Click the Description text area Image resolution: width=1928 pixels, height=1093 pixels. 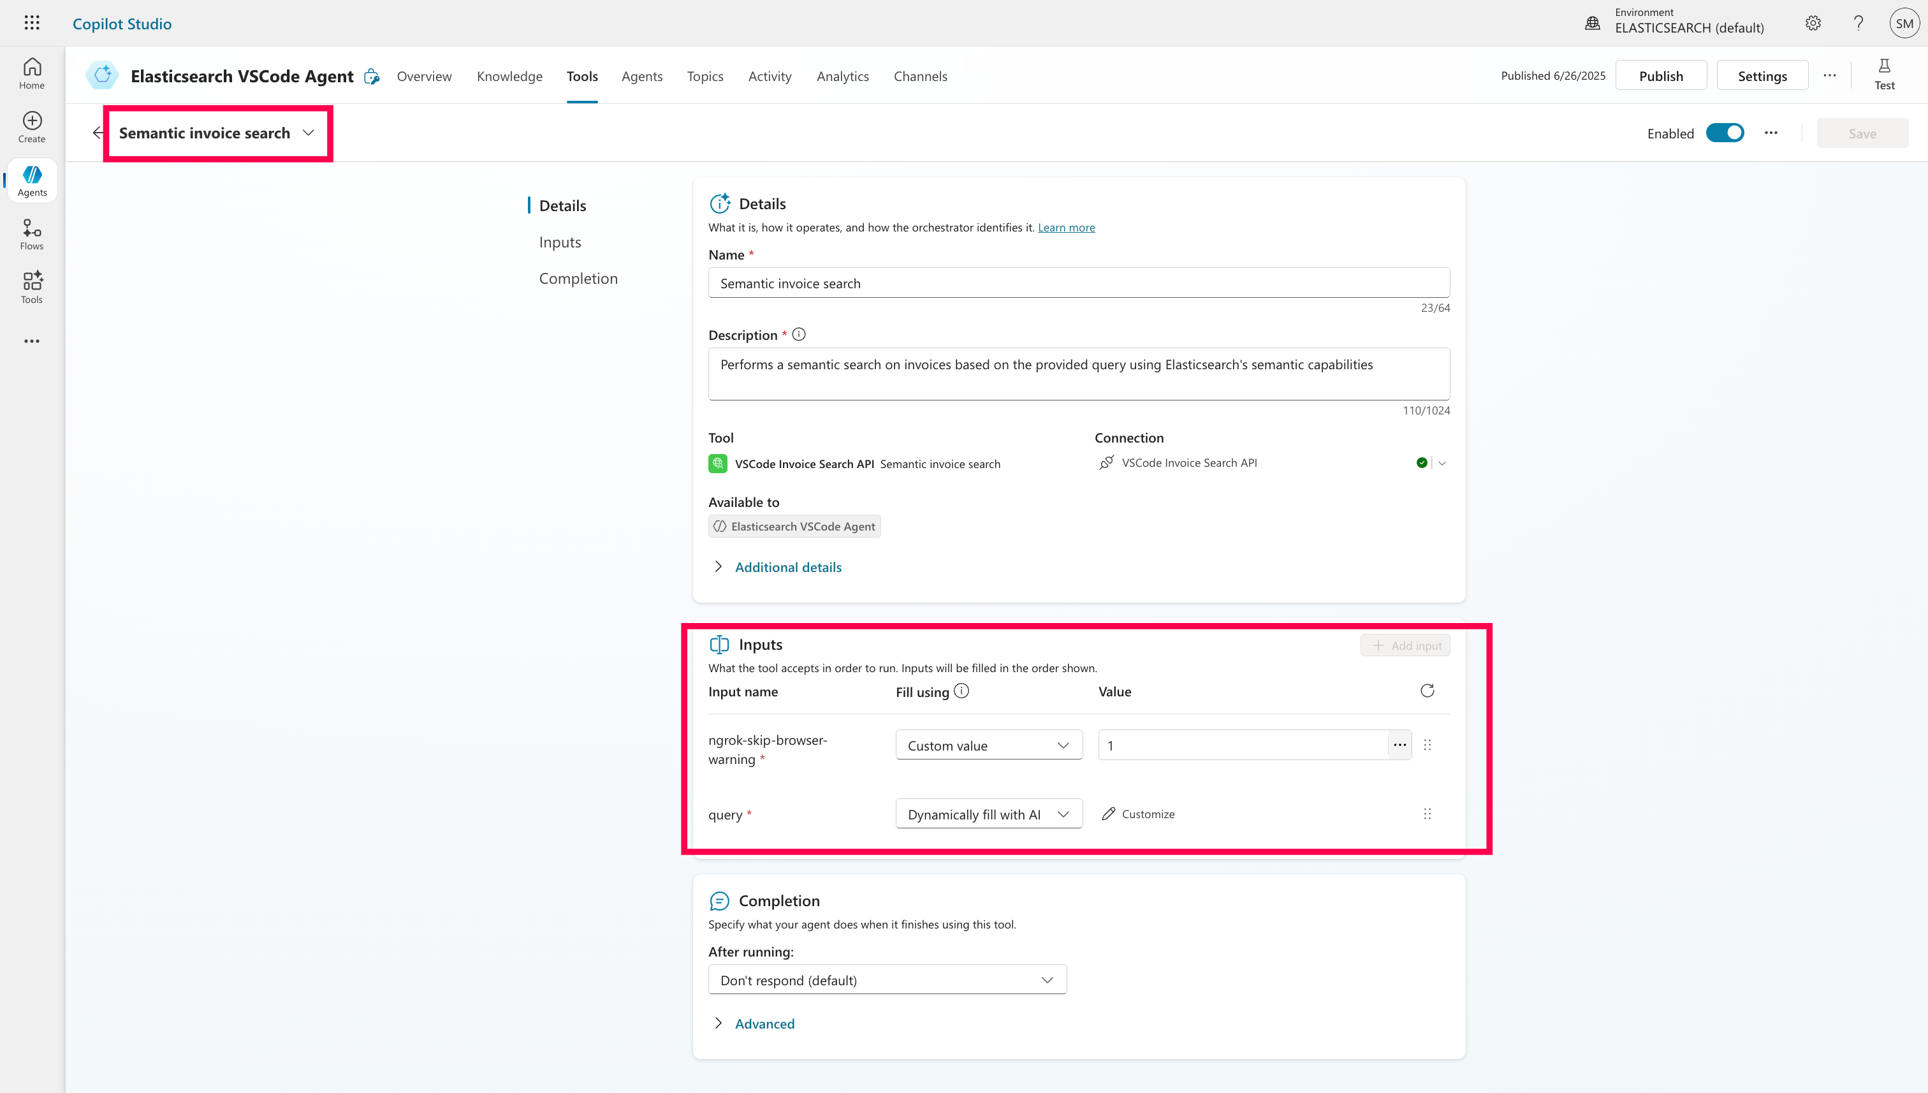[1079, 373]
